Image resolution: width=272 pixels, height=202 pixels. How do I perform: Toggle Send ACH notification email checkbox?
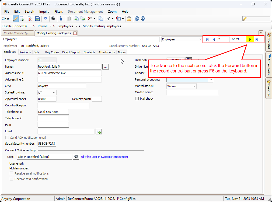7,138
